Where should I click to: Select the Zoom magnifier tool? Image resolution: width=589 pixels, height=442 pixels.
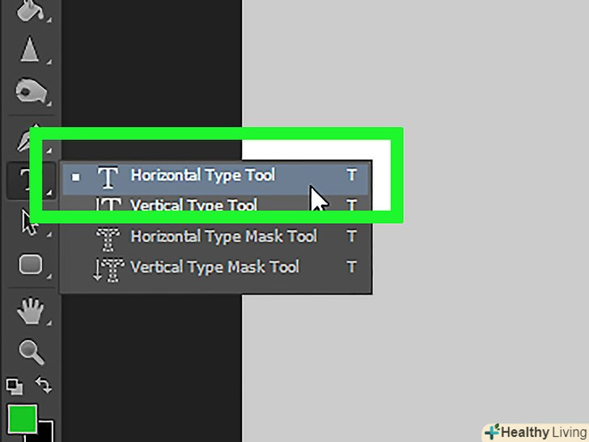30,351
